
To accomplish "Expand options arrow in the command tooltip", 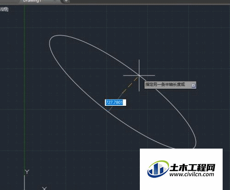I will (x=193, y=86).
